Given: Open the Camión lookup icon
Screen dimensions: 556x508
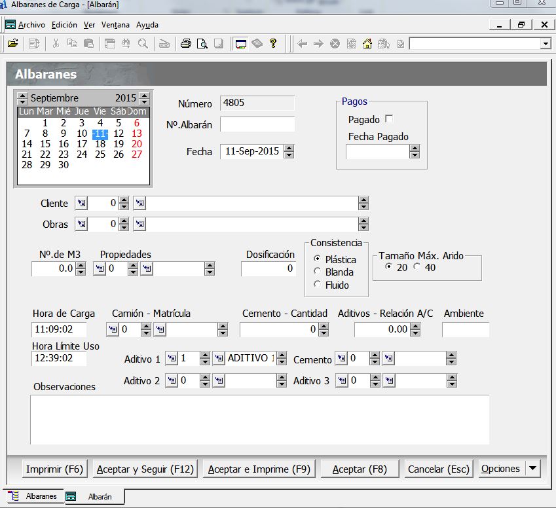Looking at the screenshot, I should point(113,329).
